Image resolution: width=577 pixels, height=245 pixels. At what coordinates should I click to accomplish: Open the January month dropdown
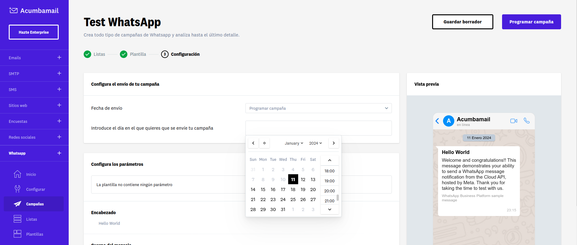294,143
